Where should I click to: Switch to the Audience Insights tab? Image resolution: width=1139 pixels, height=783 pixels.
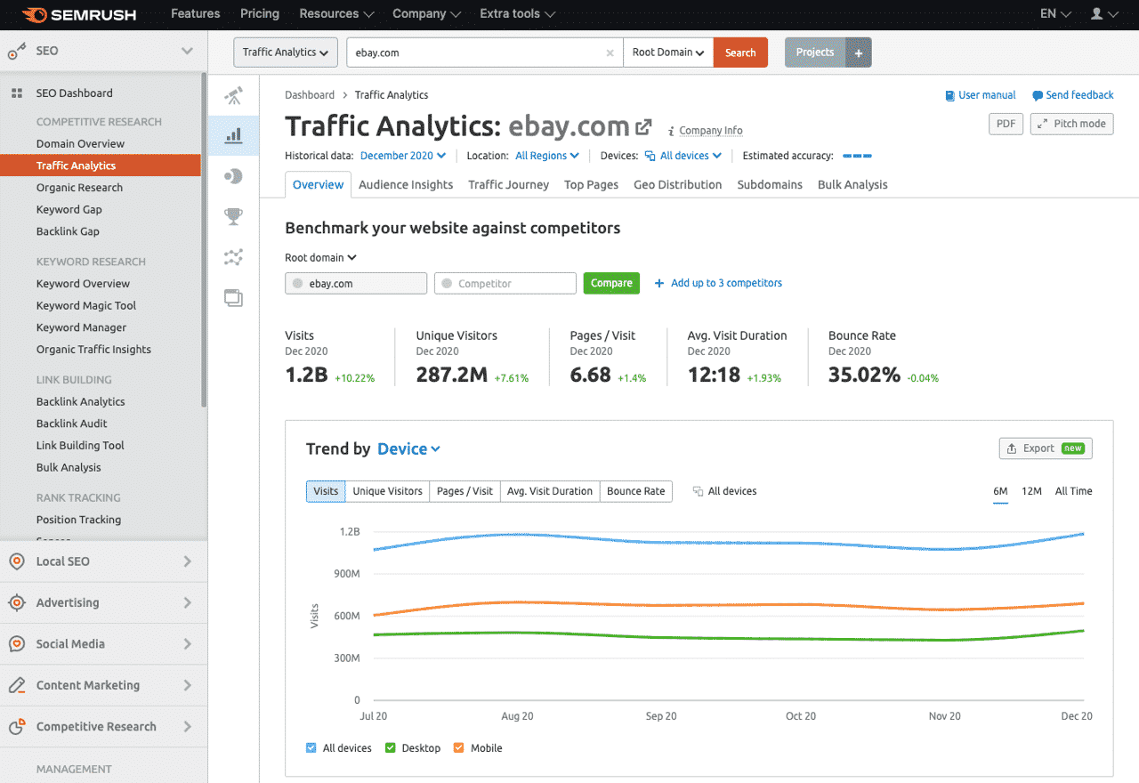406,185
